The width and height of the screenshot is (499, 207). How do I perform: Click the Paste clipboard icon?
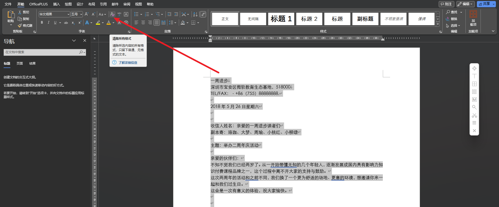click(11, 14)
